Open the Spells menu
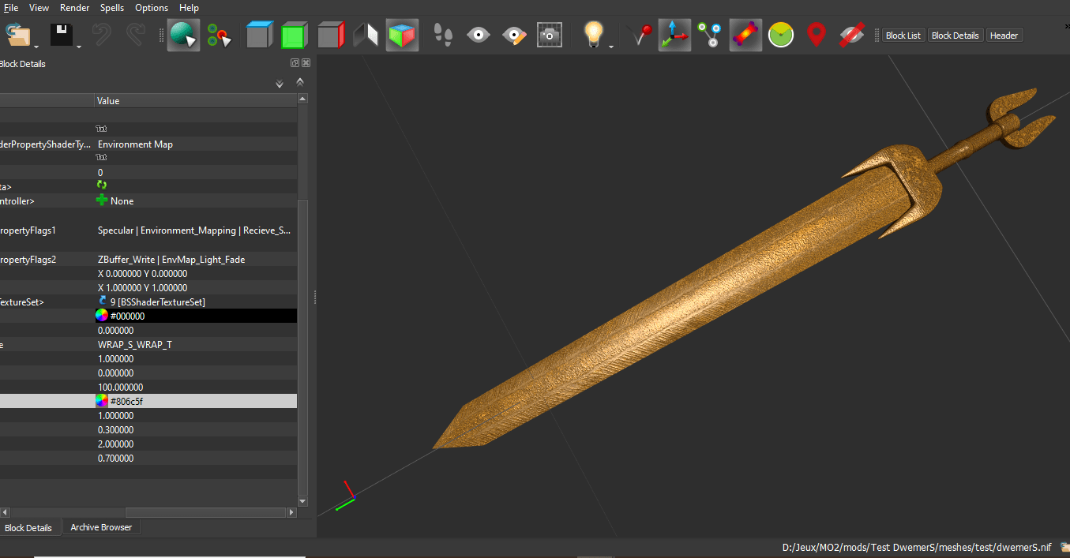 112,7
